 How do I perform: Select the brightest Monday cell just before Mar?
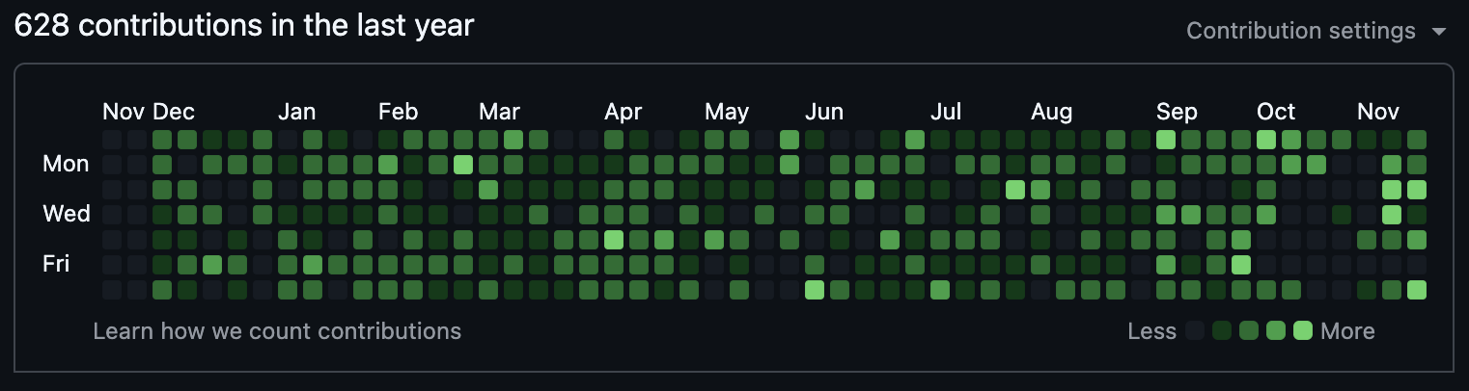point(463,165)
